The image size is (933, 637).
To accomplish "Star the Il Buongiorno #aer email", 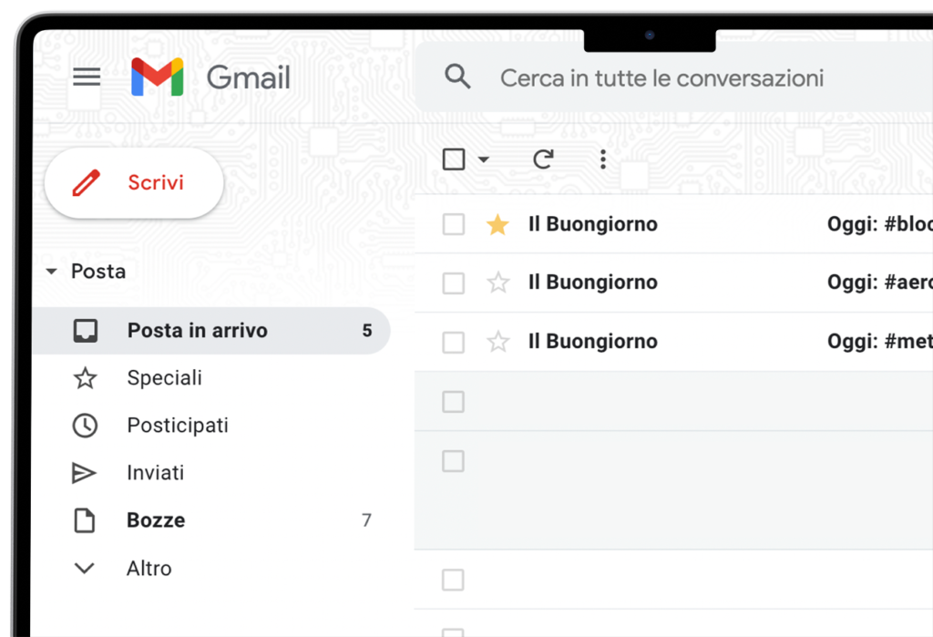I will click(497, 283).
